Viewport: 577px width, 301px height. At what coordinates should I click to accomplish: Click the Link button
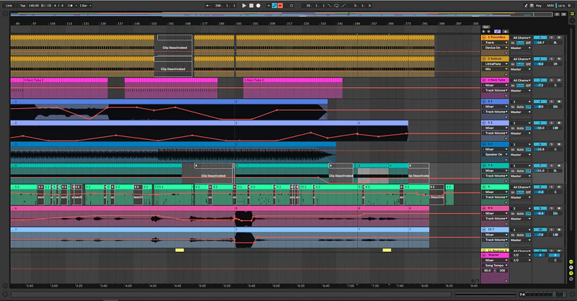click(8, 5)
